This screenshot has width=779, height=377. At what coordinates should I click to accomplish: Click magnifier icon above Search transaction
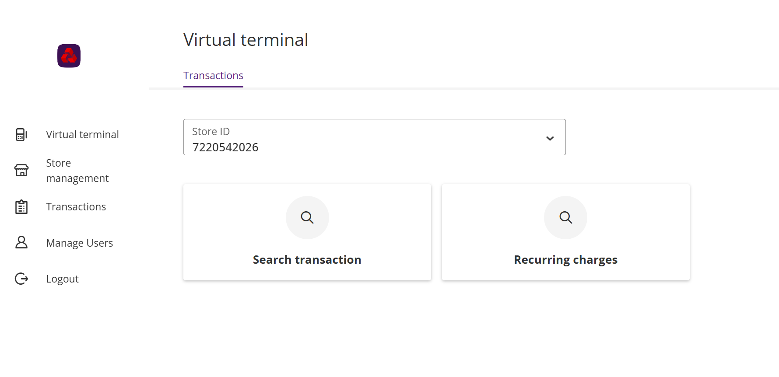tap(307, 217)
